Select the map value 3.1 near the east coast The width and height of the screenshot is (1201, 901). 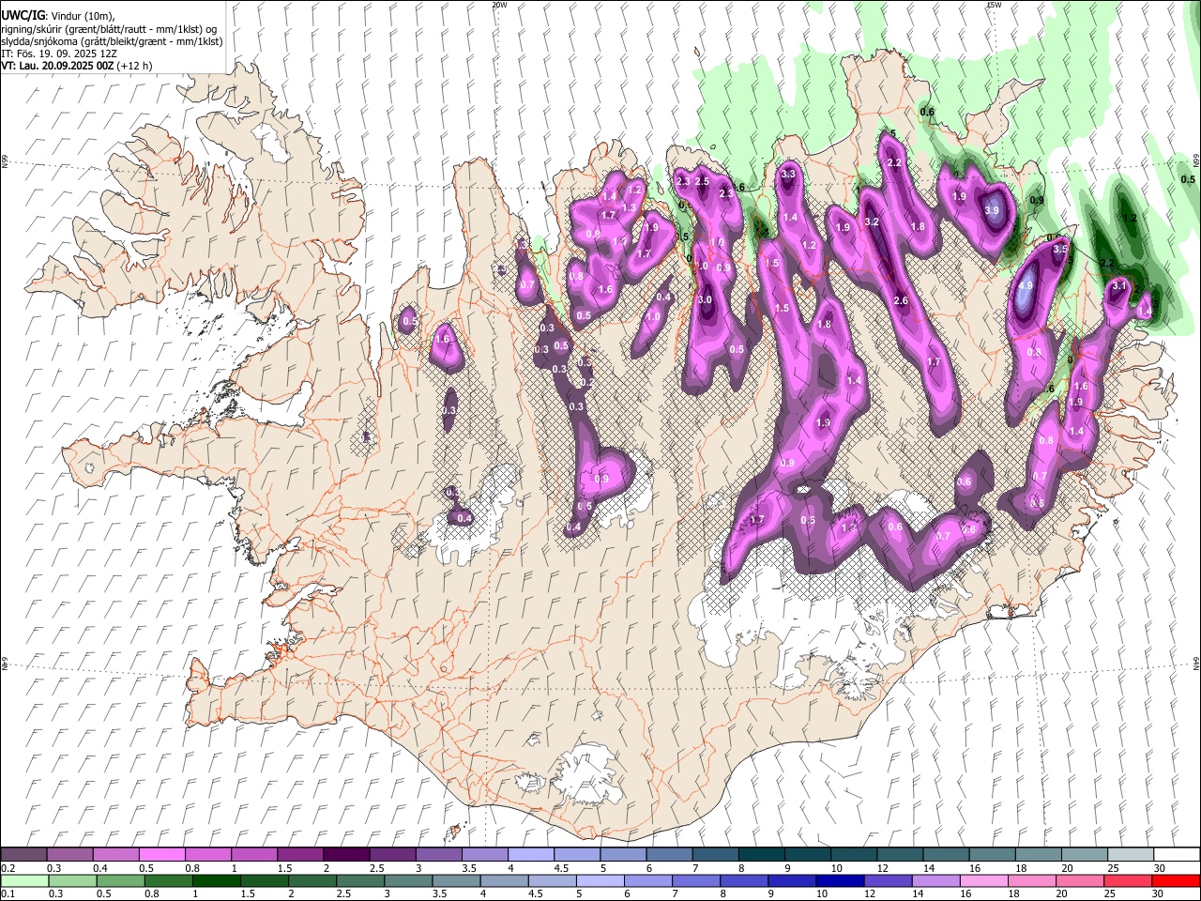click(x=1118, y=285)
